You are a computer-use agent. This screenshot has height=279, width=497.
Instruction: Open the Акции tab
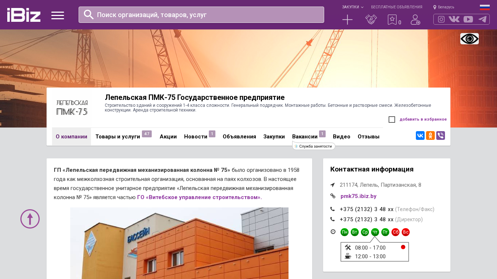click(168, 137)
